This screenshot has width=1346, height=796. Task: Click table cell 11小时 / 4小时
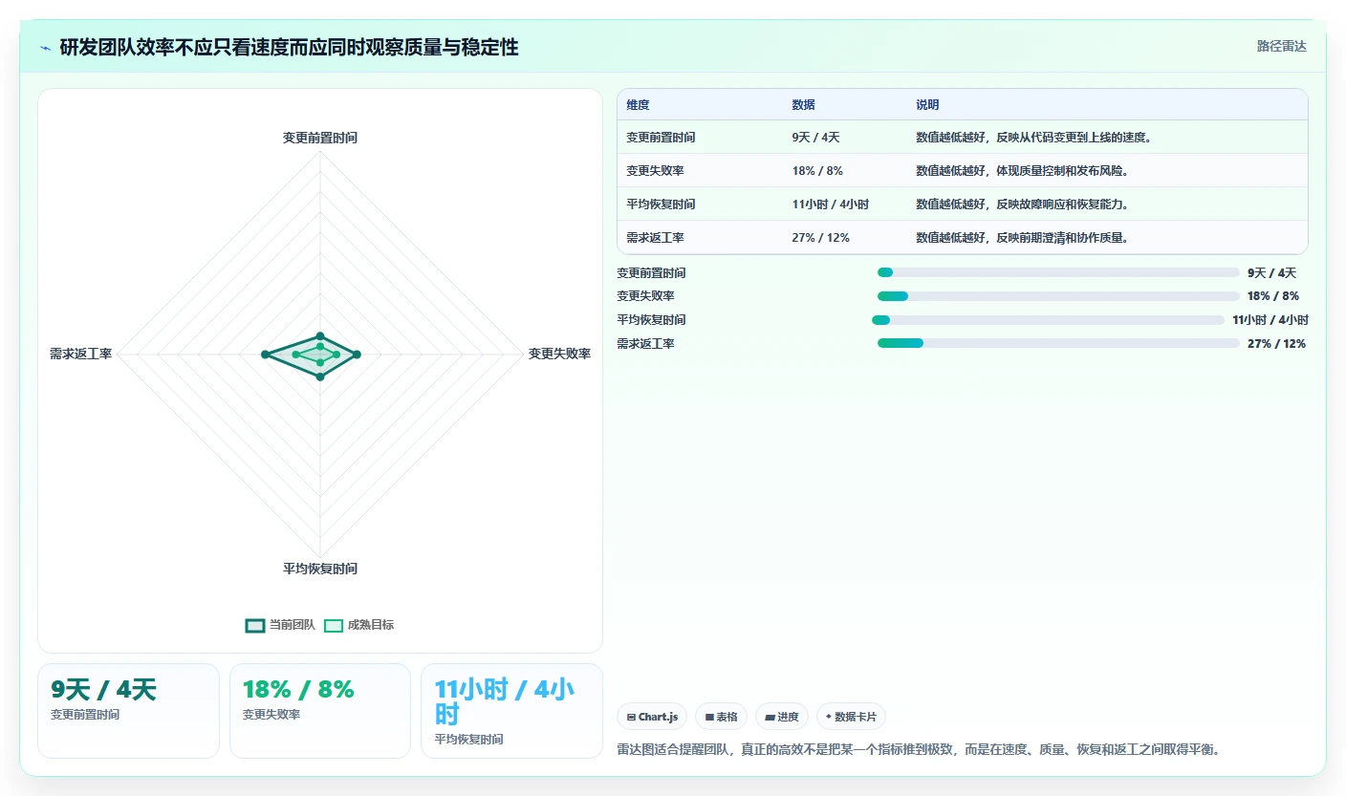pos(830,204)
